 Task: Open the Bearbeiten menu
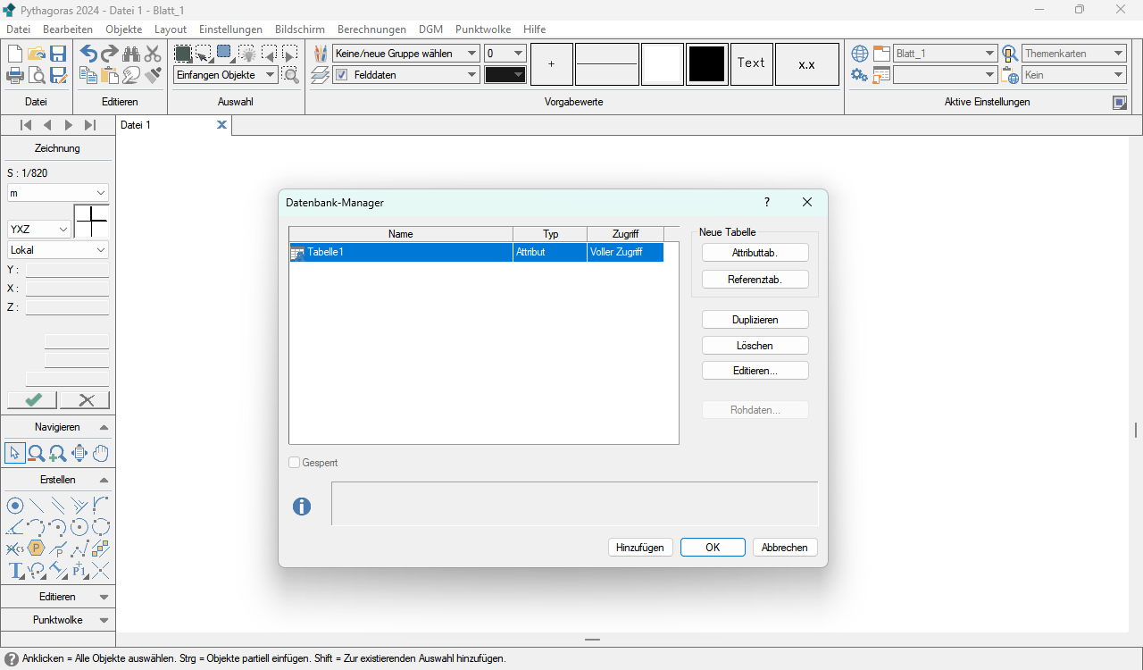tap(68, 29)
